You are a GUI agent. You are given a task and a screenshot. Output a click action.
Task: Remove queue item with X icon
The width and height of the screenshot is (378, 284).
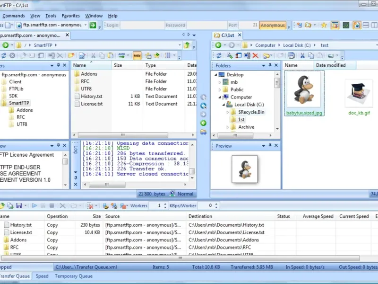pos(62,206)
